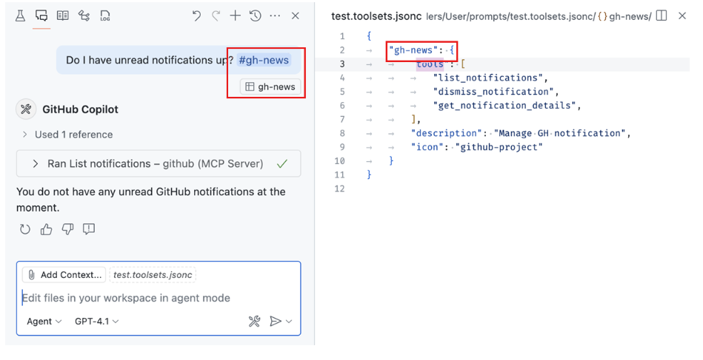Click the #gh-news tag in message
Screen dimensions: 703x360
264,60
